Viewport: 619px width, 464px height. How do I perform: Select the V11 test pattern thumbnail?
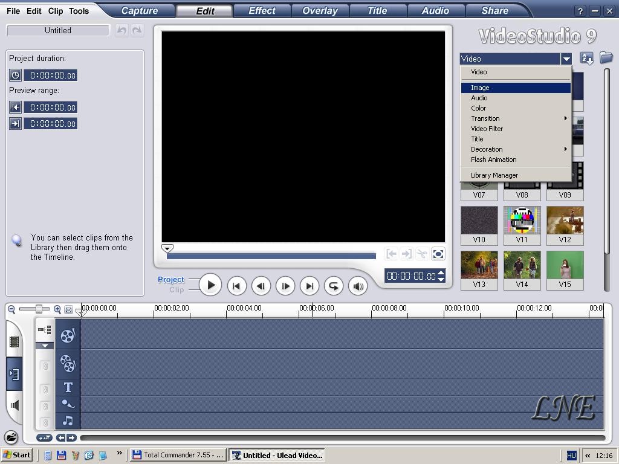pos(522,221)
